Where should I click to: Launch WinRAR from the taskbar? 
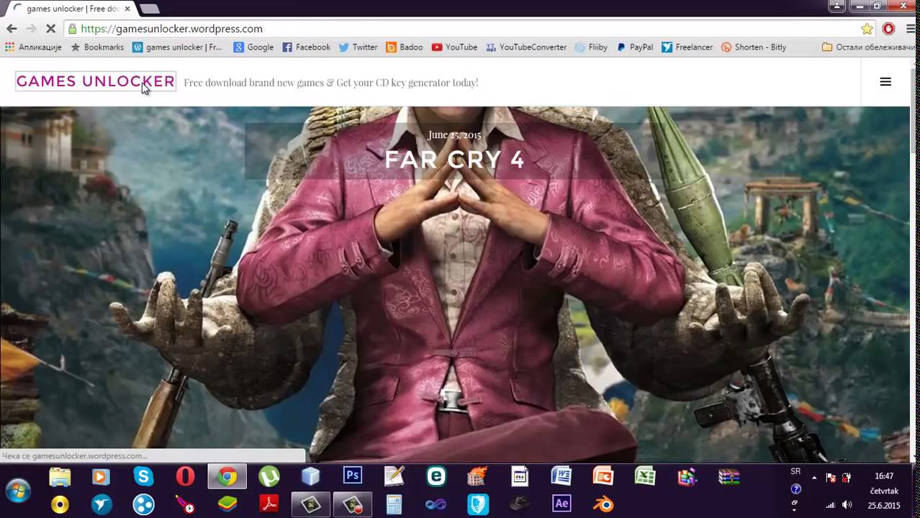[729, 476]
